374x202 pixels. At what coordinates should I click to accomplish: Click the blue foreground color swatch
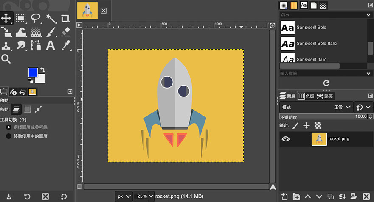point(33,72)
